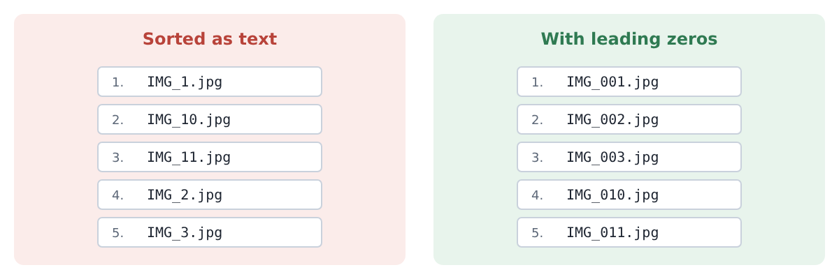Select the IMG_010.jpg row
839x279 pixels.
pyautogui.click(x=629, y=195)
